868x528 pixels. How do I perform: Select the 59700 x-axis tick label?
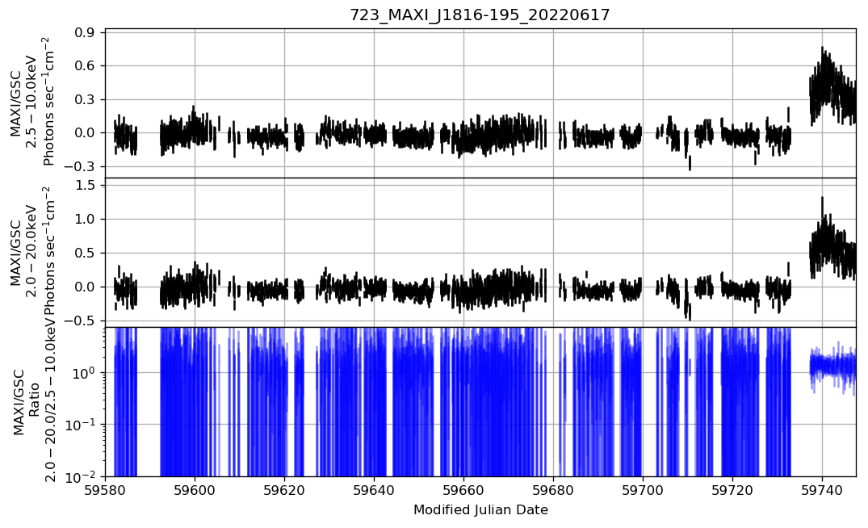click(643, 490)
